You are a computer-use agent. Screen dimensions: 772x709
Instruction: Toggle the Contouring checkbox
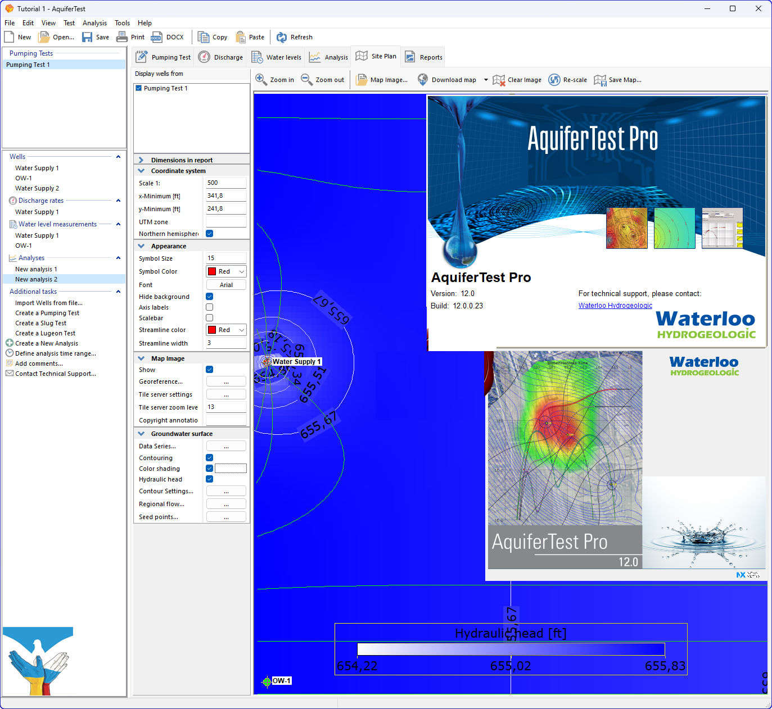209,457
